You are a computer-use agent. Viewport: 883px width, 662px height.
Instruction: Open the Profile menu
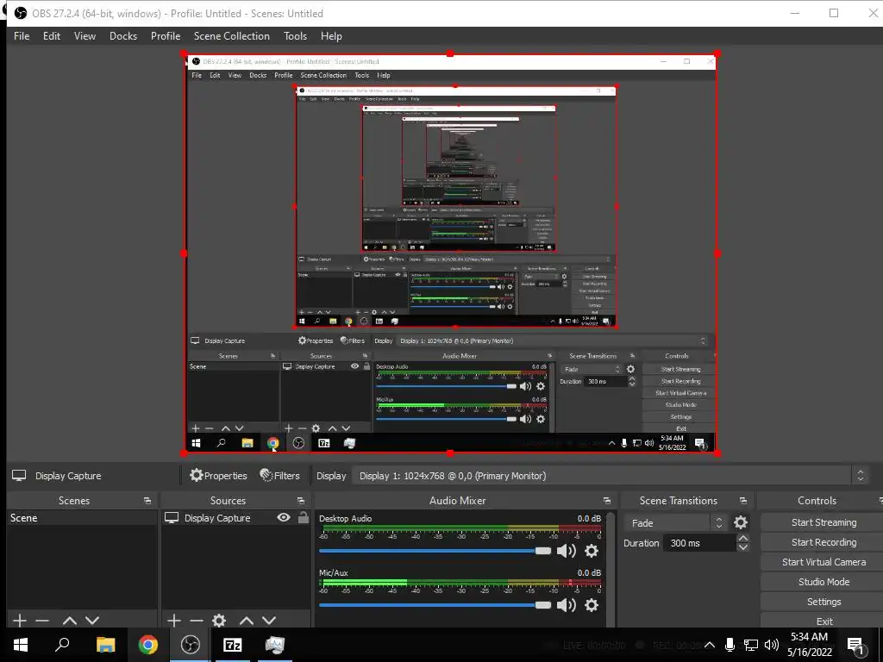pos(165,36)
